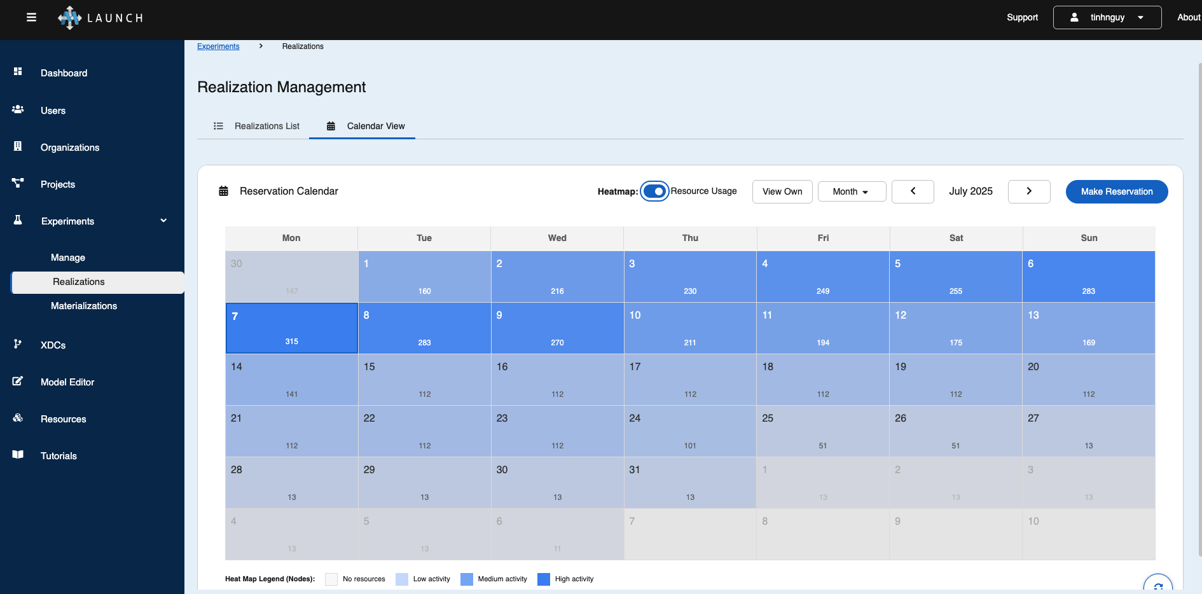Click the Projects diagram icon

pyautogui.click(x=18, y=183)
